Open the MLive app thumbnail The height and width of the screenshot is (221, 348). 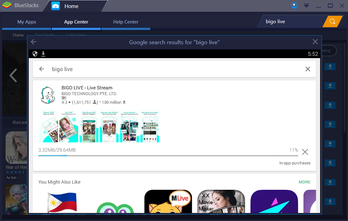pos(168,202)
